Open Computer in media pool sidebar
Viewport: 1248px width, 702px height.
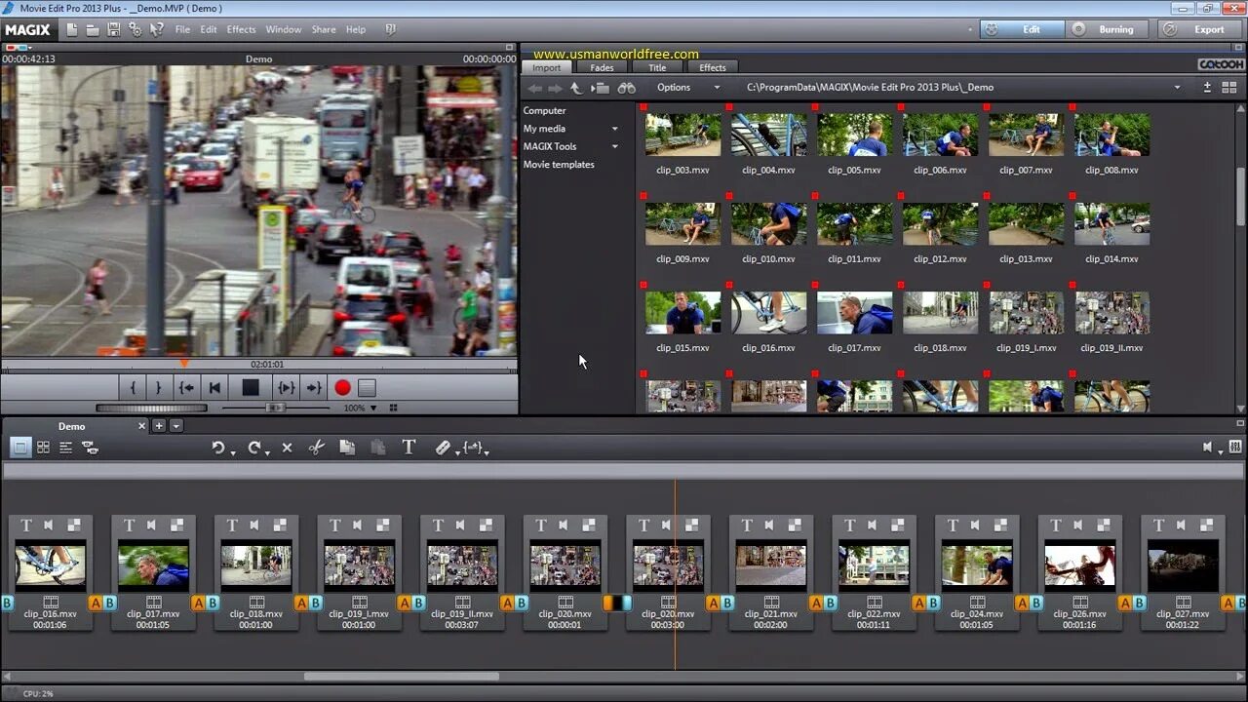tap(544, 110)
